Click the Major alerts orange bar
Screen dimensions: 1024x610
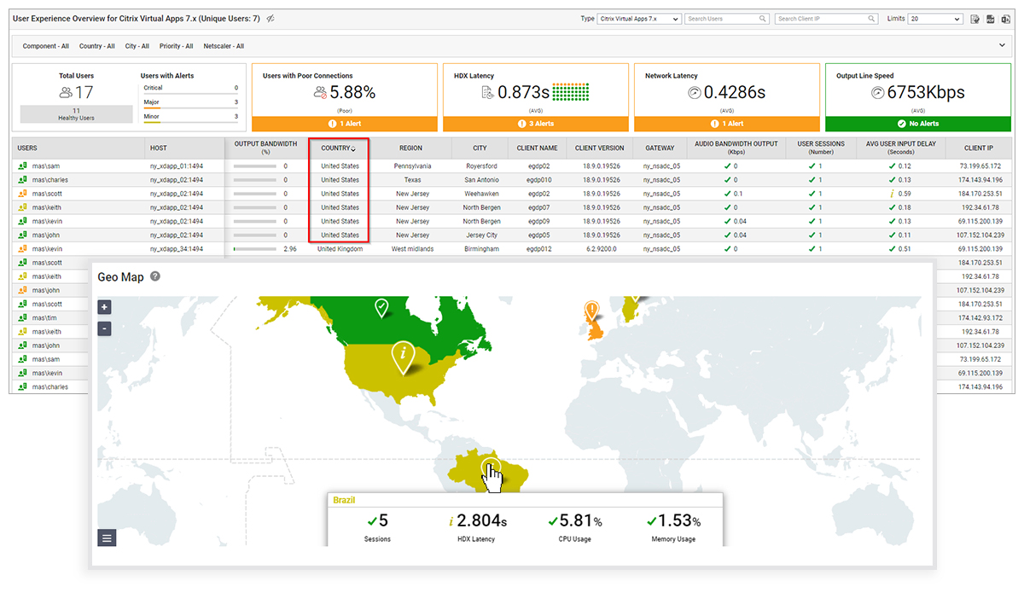[x=152, y=107]
